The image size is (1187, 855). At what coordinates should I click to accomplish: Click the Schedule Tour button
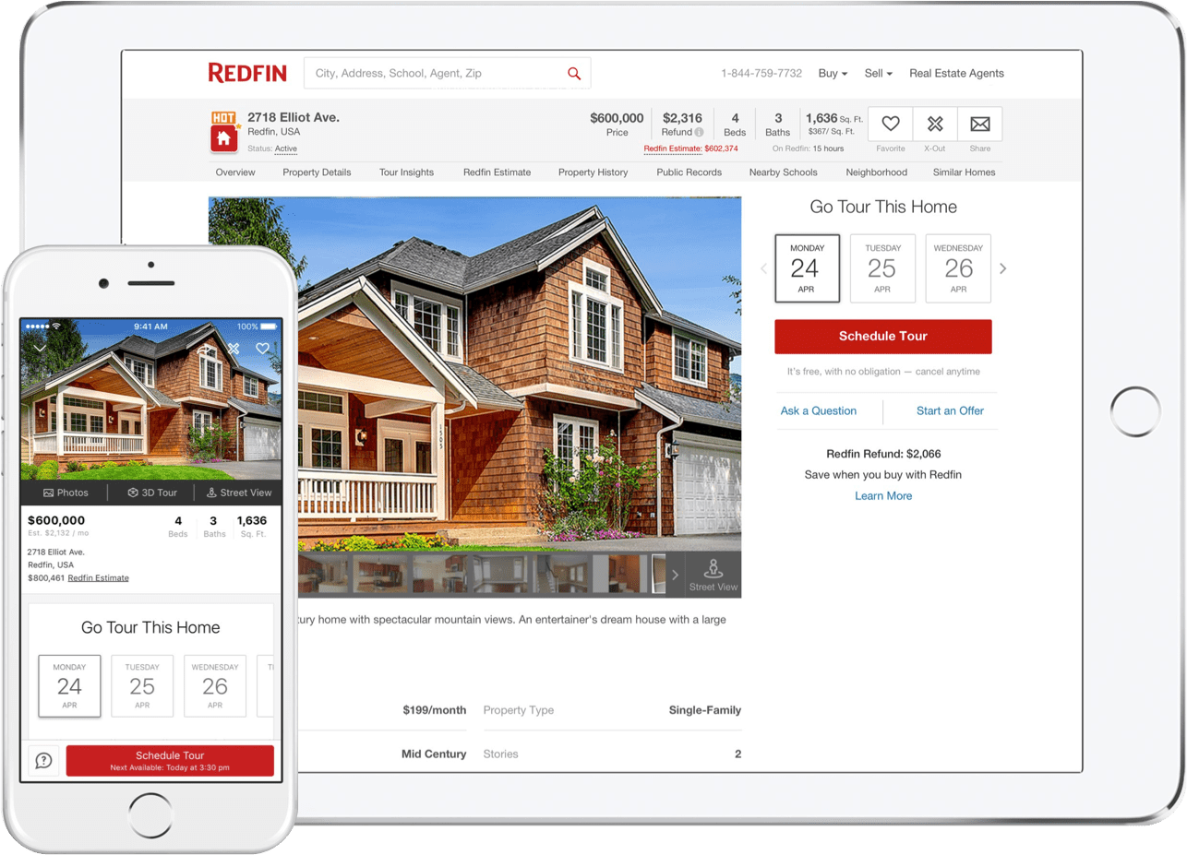click(x=882, y=336)
